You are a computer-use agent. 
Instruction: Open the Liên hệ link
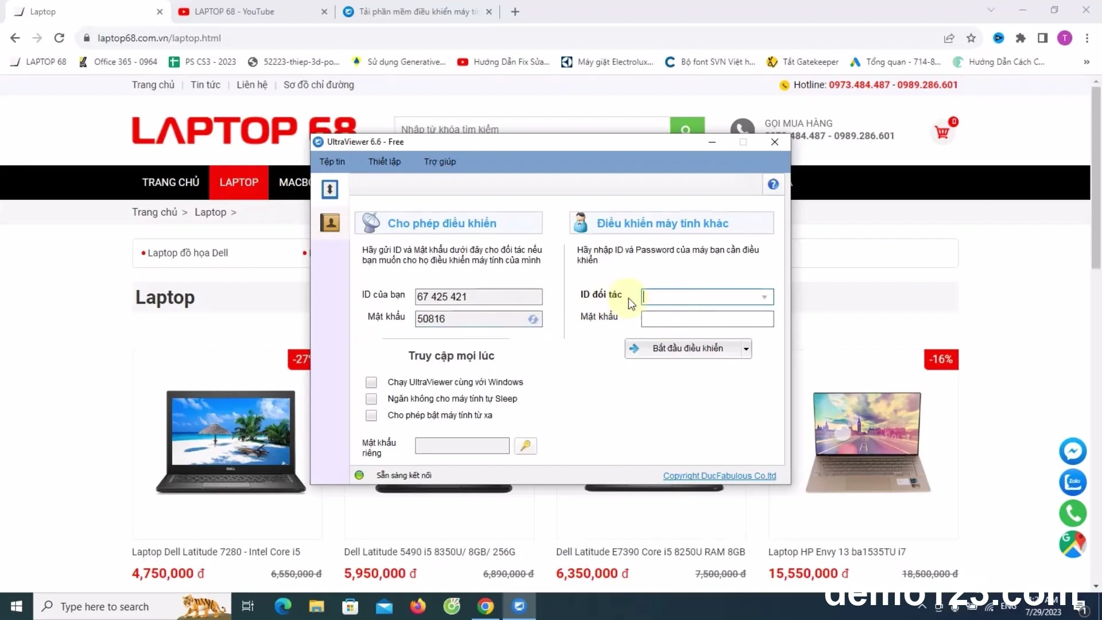click(x=252, y=85)
